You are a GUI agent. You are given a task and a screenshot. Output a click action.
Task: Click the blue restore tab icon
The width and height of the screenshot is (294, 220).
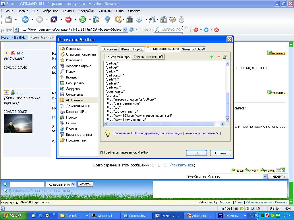pos(206,30)
